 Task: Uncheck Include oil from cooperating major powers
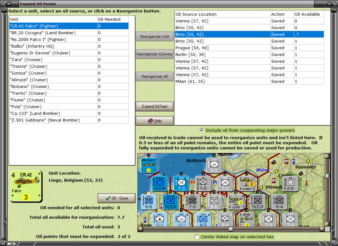tap(202, 130)
